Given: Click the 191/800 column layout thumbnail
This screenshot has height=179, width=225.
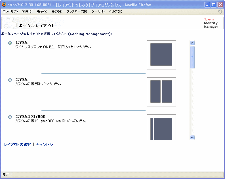Looking at the screenshot, I should (161, 127).
